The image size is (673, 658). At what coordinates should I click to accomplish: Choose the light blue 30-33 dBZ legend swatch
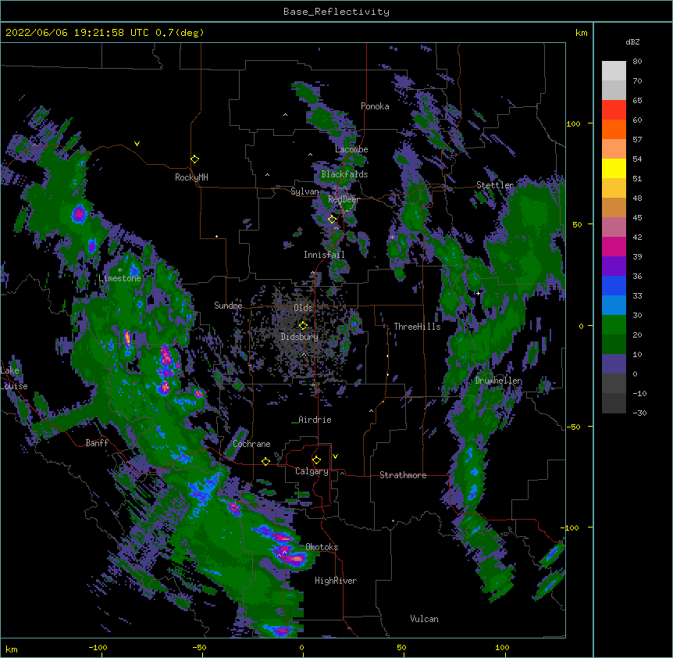[614, 306]
